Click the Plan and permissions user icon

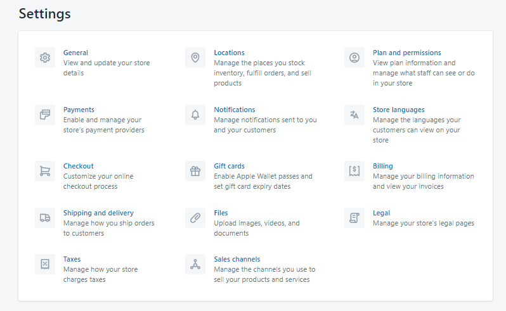354,58
